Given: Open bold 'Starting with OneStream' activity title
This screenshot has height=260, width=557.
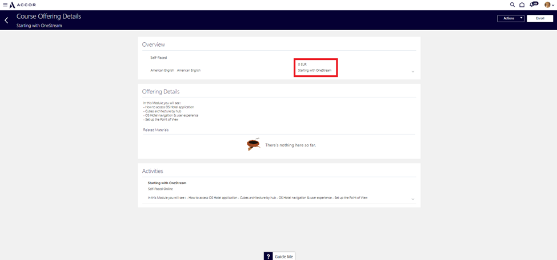Looking at the screenshot, I should tap(167, 183).
